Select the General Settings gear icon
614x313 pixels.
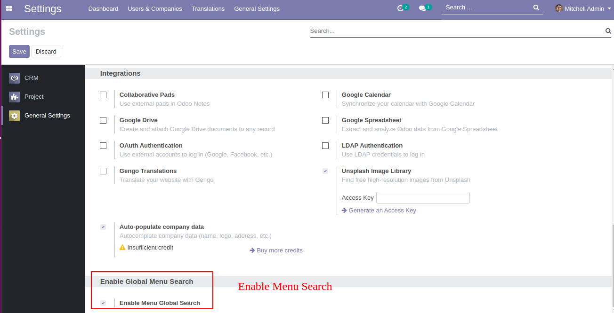tap(14, 116)
